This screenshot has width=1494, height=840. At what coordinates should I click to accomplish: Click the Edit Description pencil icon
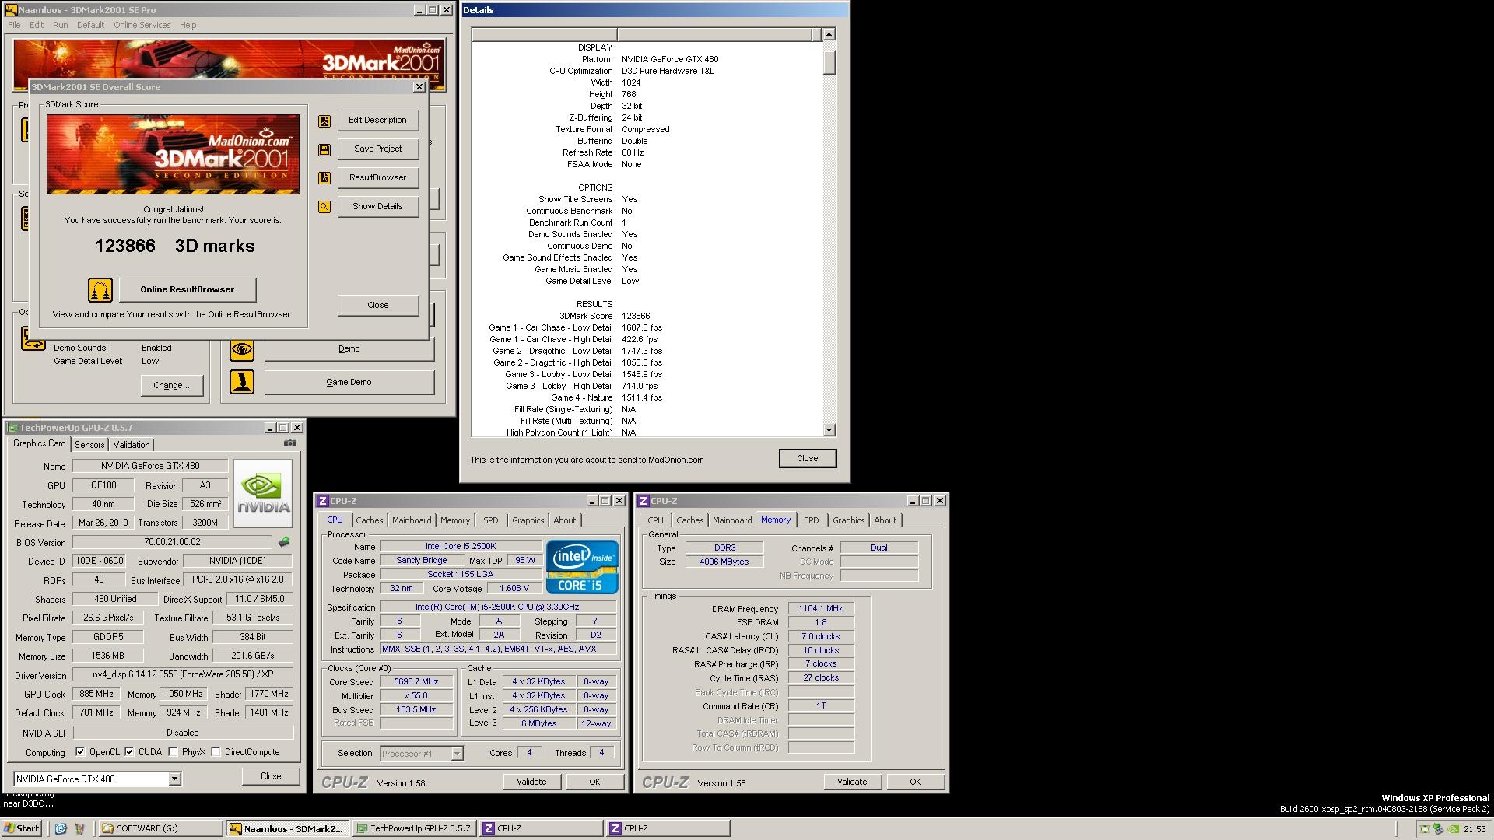324,121
